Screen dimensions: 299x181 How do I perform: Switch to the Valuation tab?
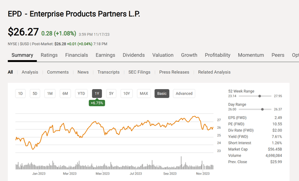[163, 55]
